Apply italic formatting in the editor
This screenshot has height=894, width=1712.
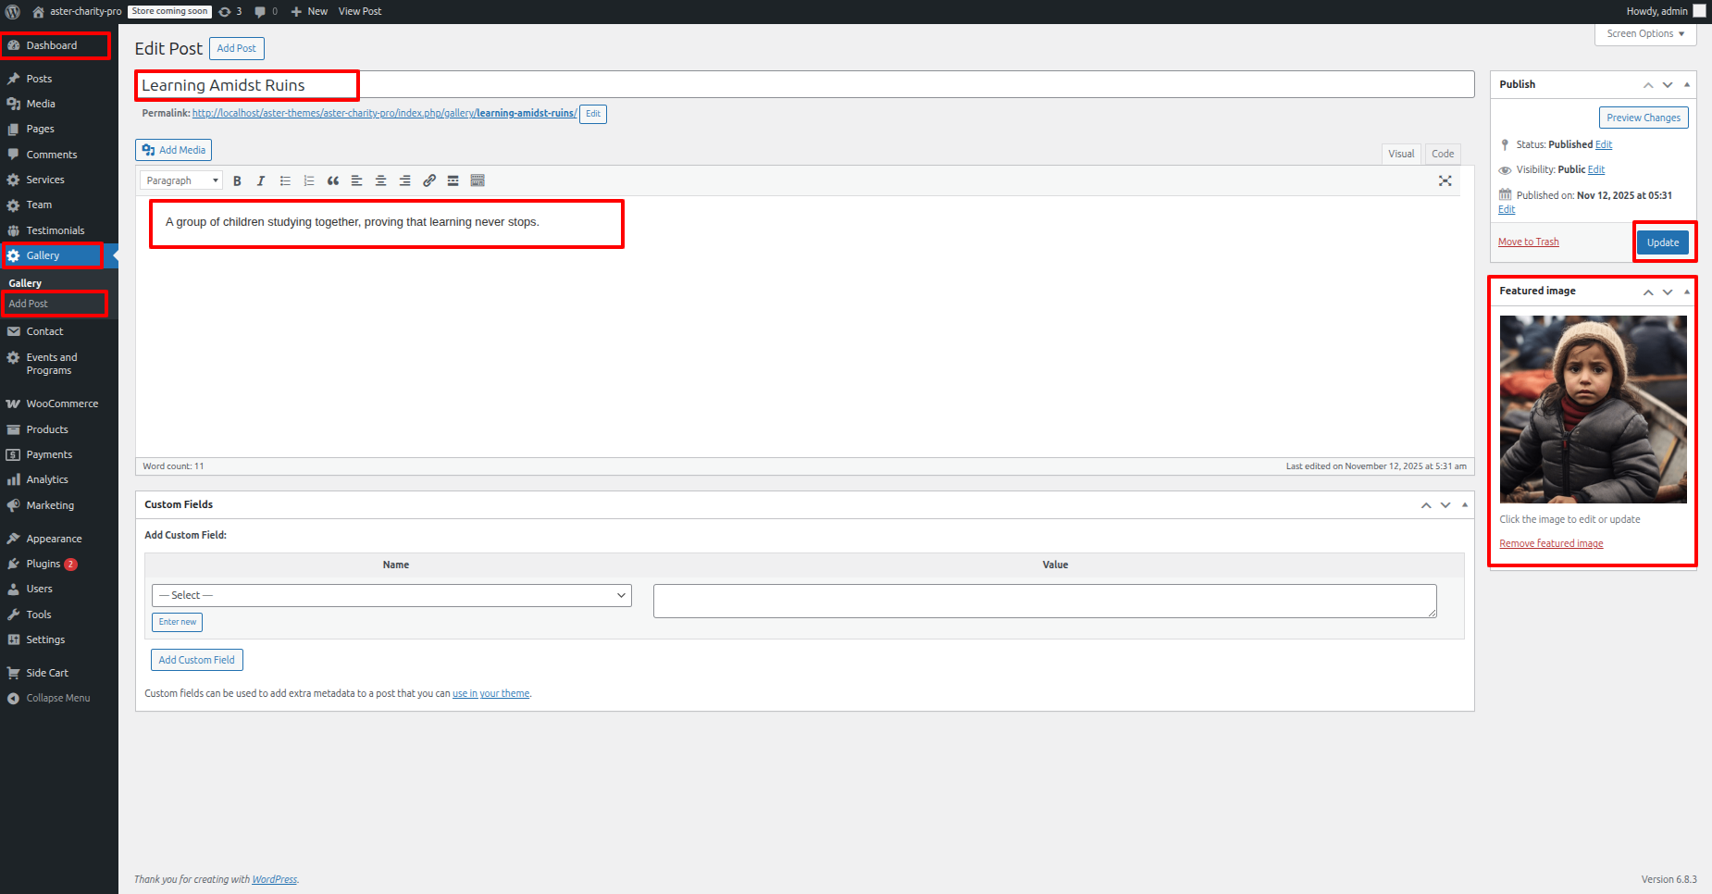261,181
